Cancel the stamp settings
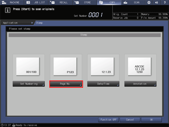The height and width of the screenshot is (127, 169). (x=130, y=120)
